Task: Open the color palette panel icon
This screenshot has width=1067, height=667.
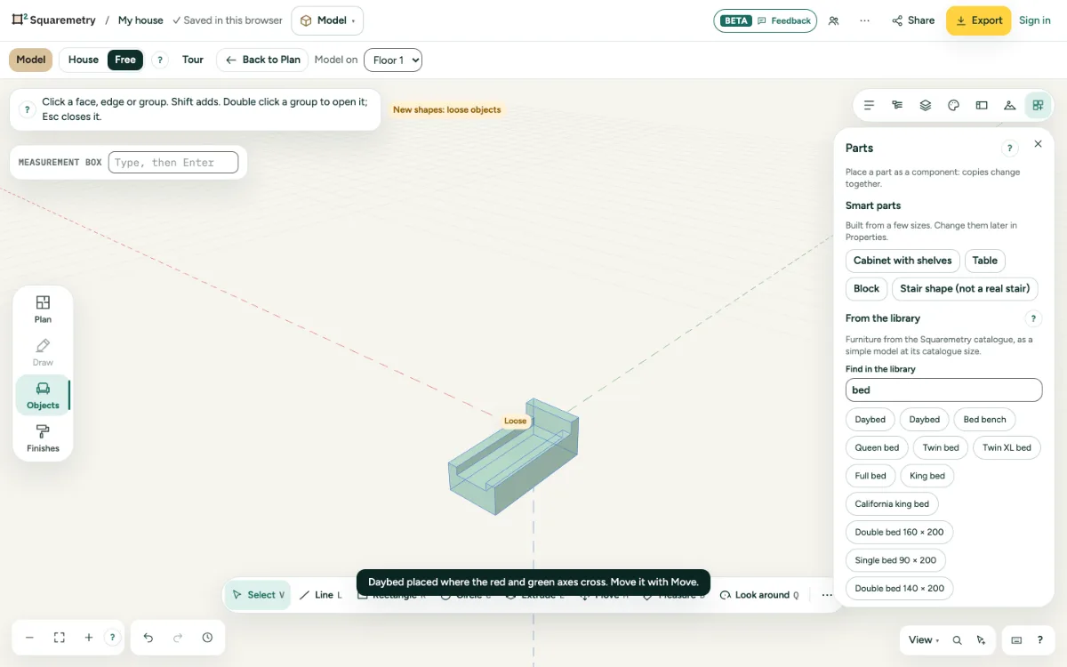Action: [953, 105]
